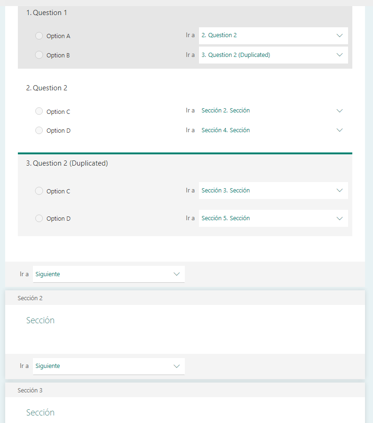This screenshot has width=373, height=423.
Task: Expand the 'Sección 4. Sección' dropdown chevron
Action: pyautogui.click(x=340, y=130)
